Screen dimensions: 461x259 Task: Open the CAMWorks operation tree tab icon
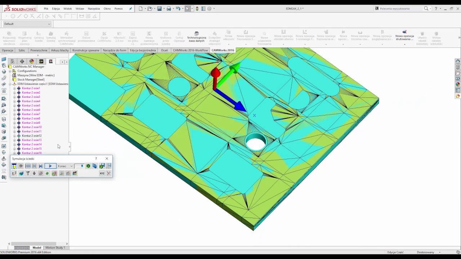[x=51, y=62]
